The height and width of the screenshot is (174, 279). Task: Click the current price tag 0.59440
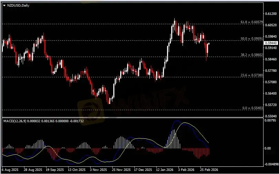coord(271,43)
